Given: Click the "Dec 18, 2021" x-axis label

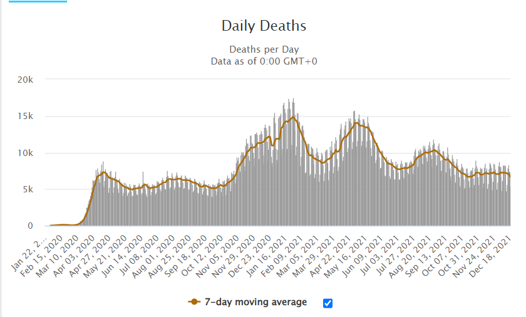Looking at the screenshot, I should [x=496, y=252].
